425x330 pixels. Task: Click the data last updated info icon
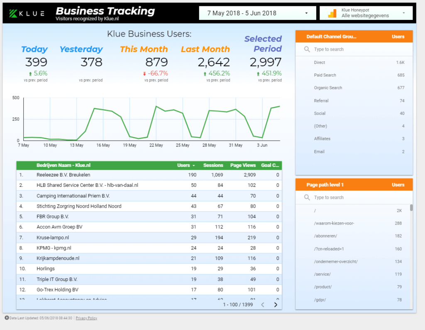[7, 318]
